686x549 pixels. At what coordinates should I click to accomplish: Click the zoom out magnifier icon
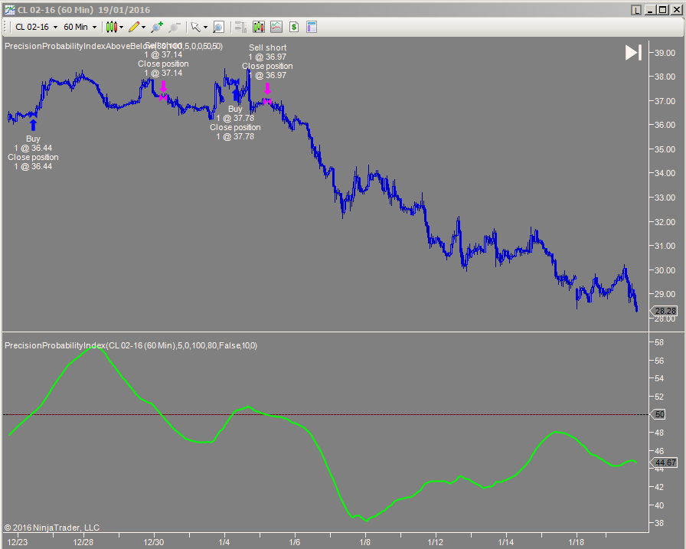(174, 27)
